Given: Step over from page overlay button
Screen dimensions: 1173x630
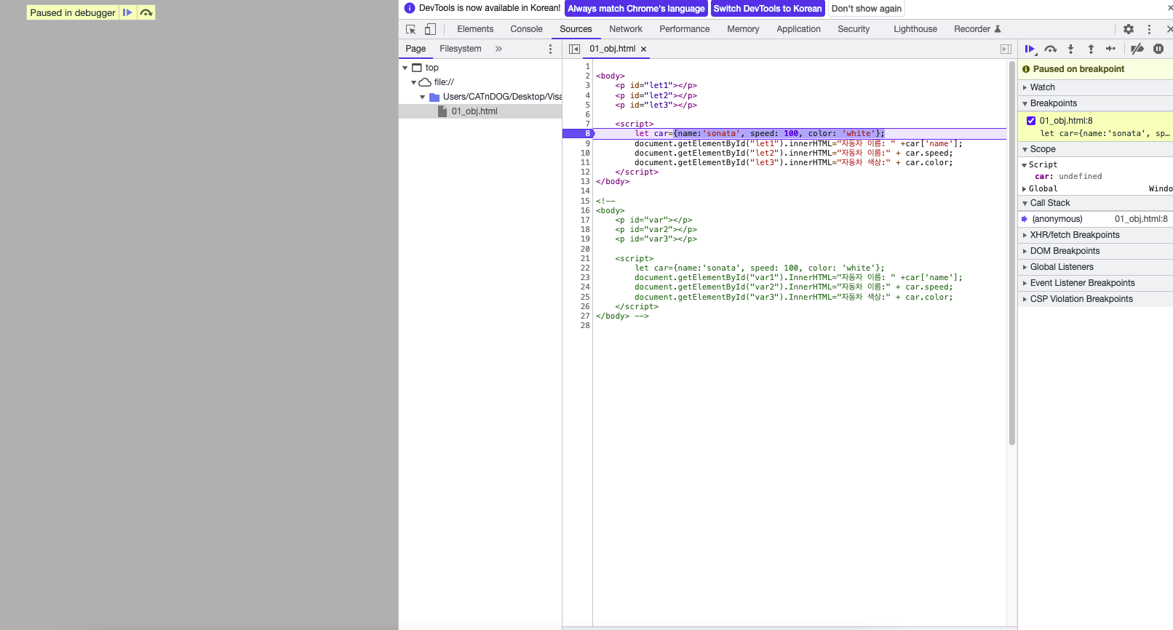Looking at the screenshot, I should tap(146, 12).
